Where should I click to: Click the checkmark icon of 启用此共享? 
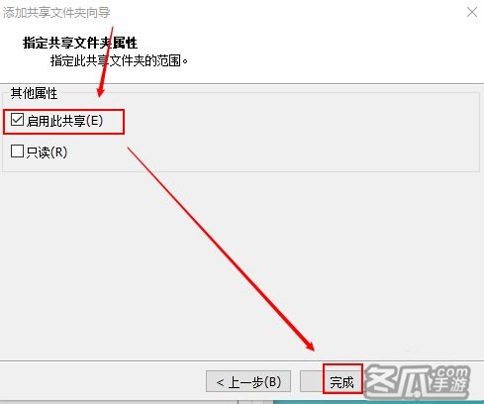[17, 120]
